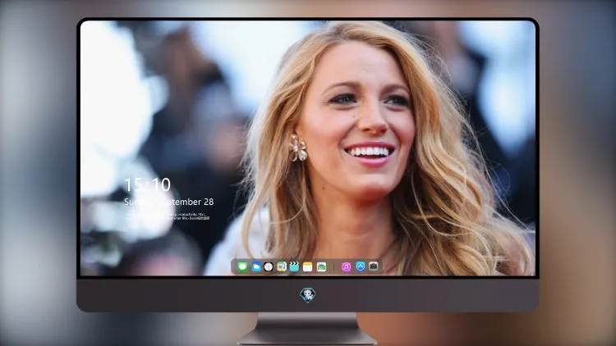Open the green Messages app in the dock
This screenshot has height=346, width=616.
coord(242,266)
